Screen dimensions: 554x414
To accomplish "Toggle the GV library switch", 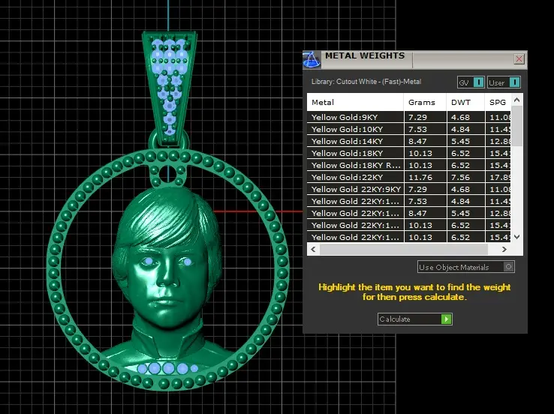I will pos(471,82).
